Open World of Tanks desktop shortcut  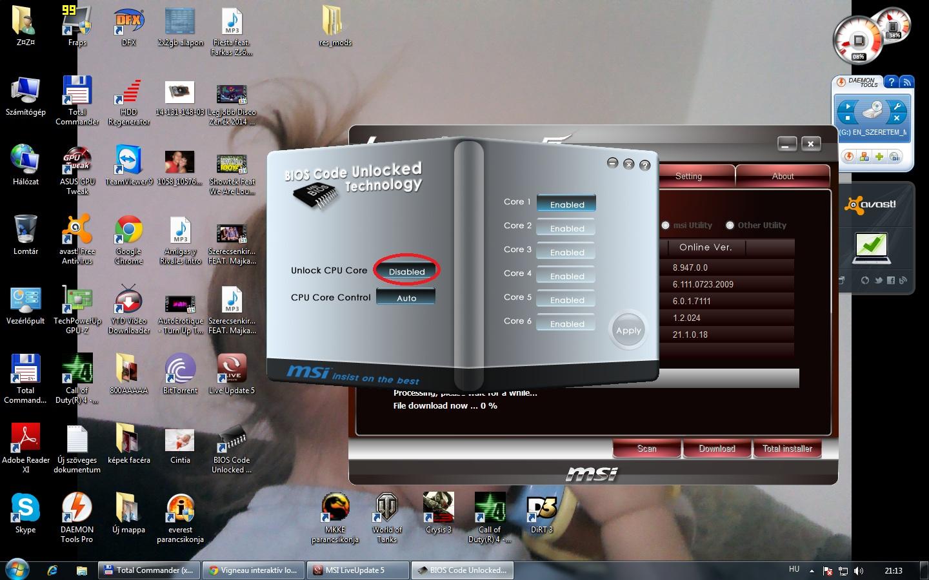(x=386, y=517)
